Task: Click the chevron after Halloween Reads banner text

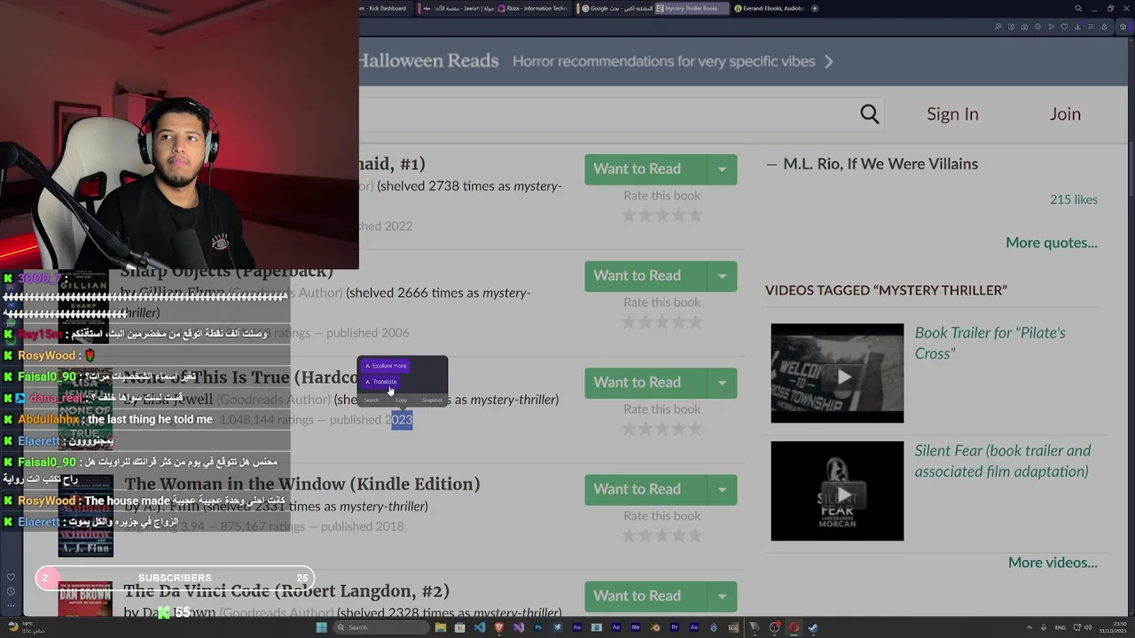Action: [x=829, y=61]
